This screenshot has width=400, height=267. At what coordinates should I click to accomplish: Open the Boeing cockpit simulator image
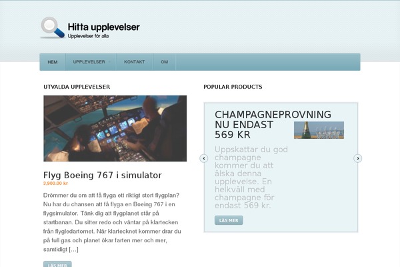tap(115, 129)
